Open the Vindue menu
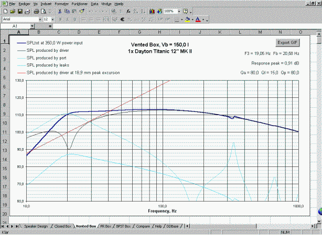Viewport: 322px width, 235px height. click(106, 4)
